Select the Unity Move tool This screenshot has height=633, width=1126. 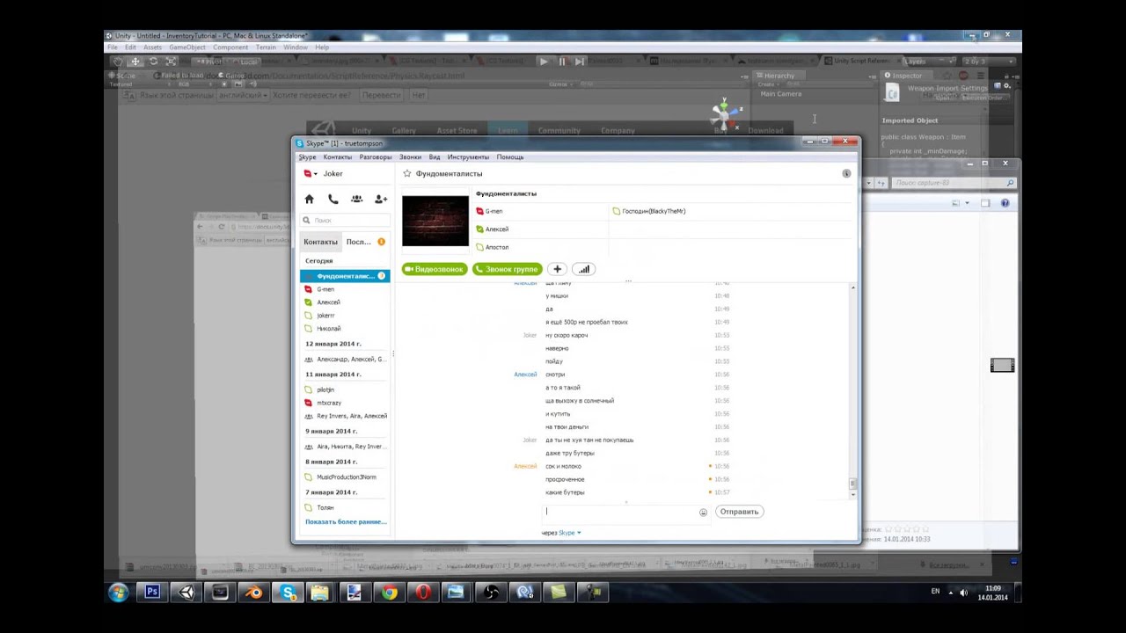(x=135, y=62)
